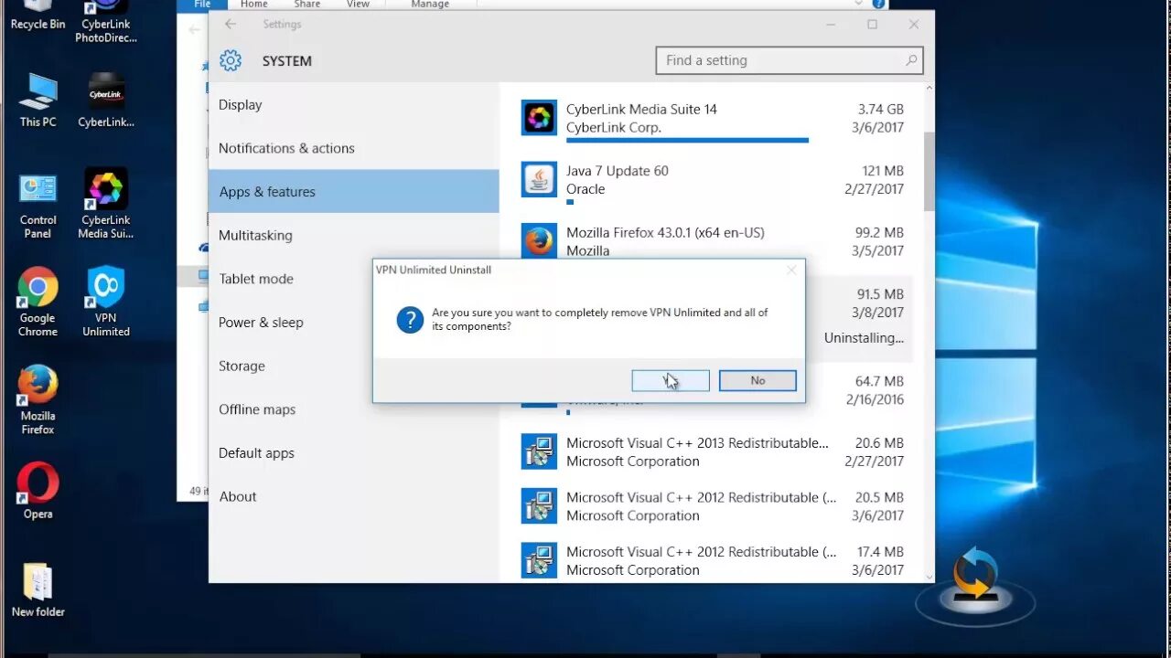Click 'CyberLink Corp.' publisher text
This screenshot has width=1171, height=658.
pos(614,127)
